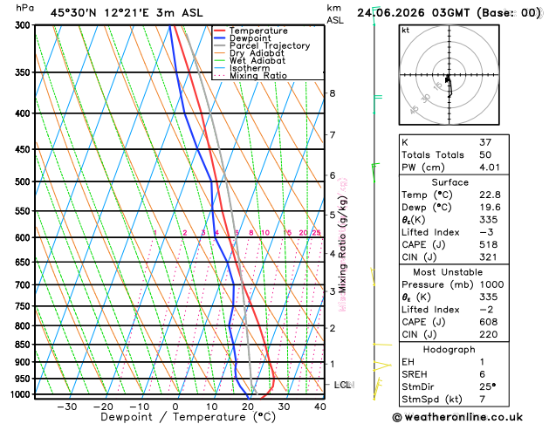Click the Totals Totals value 50
Viewport: 549px width, 424px height.
tap(485, 155)
